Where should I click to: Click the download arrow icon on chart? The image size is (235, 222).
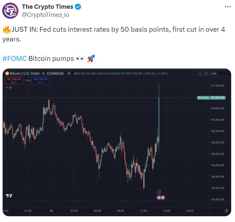pyautogui.click(x=200, y=73)
